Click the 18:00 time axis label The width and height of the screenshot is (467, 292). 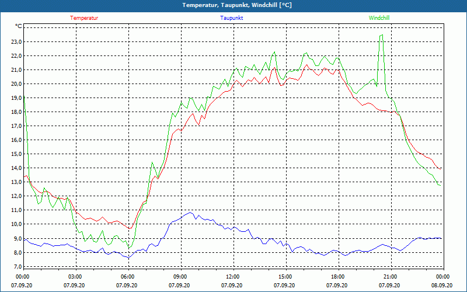coord(339,277)
